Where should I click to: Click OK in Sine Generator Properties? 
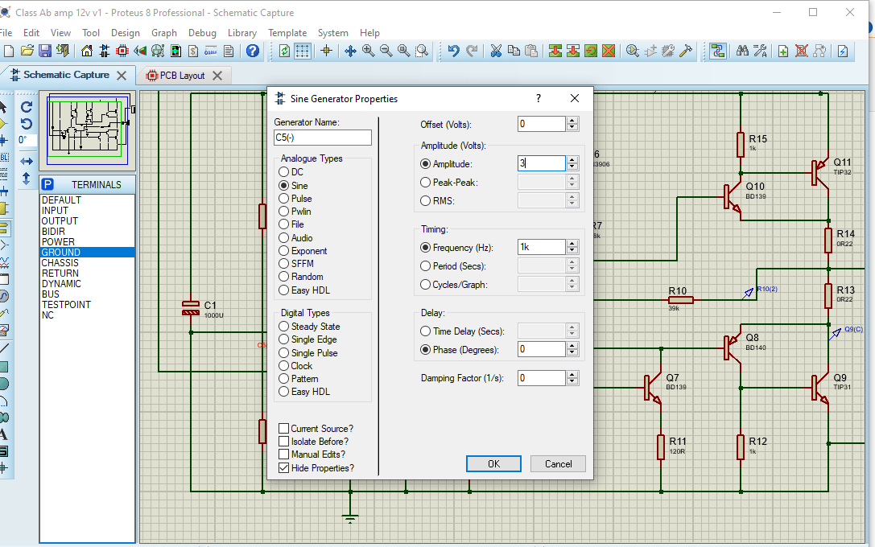(494, 464)
